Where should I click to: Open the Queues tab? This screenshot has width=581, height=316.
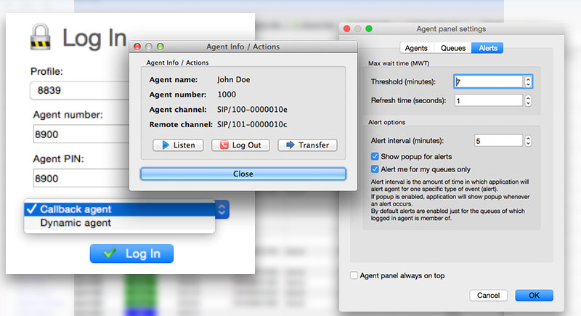click(x=453, y=48)
